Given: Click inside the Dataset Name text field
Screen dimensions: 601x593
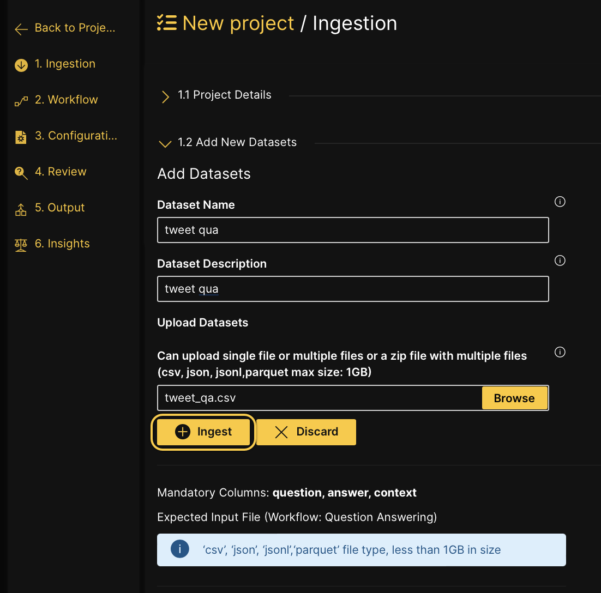Looking at the screenshot, I should pos(352,230).
